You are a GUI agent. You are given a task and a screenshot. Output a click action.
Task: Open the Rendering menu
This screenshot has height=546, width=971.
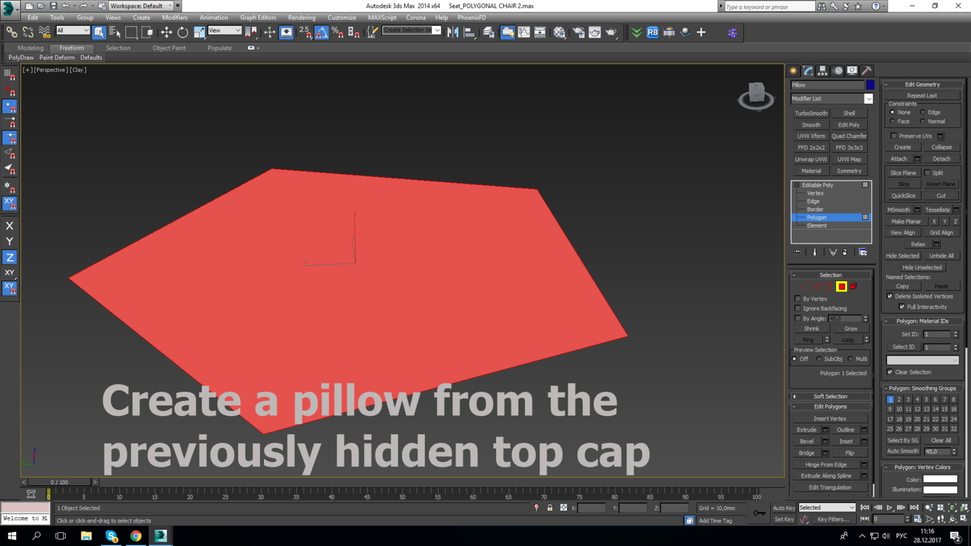click(x=301, y=18)
